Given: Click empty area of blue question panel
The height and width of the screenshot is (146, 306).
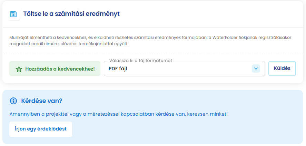Looking at the screenshot, I should [207, 131].
